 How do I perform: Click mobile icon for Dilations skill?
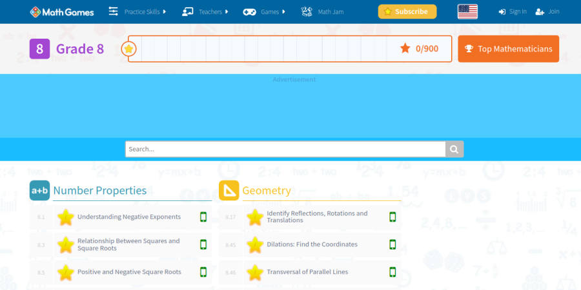point(392,244)
